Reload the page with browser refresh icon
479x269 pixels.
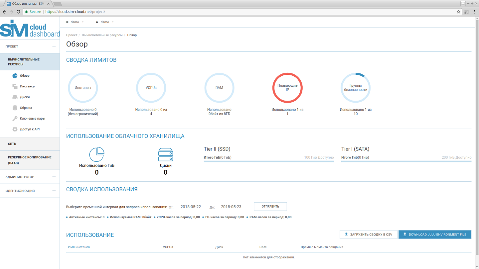[x=19, y=12]
